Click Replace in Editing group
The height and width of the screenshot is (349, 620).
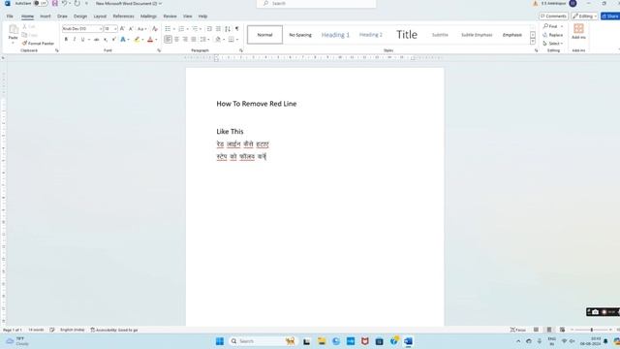point(552,35)
